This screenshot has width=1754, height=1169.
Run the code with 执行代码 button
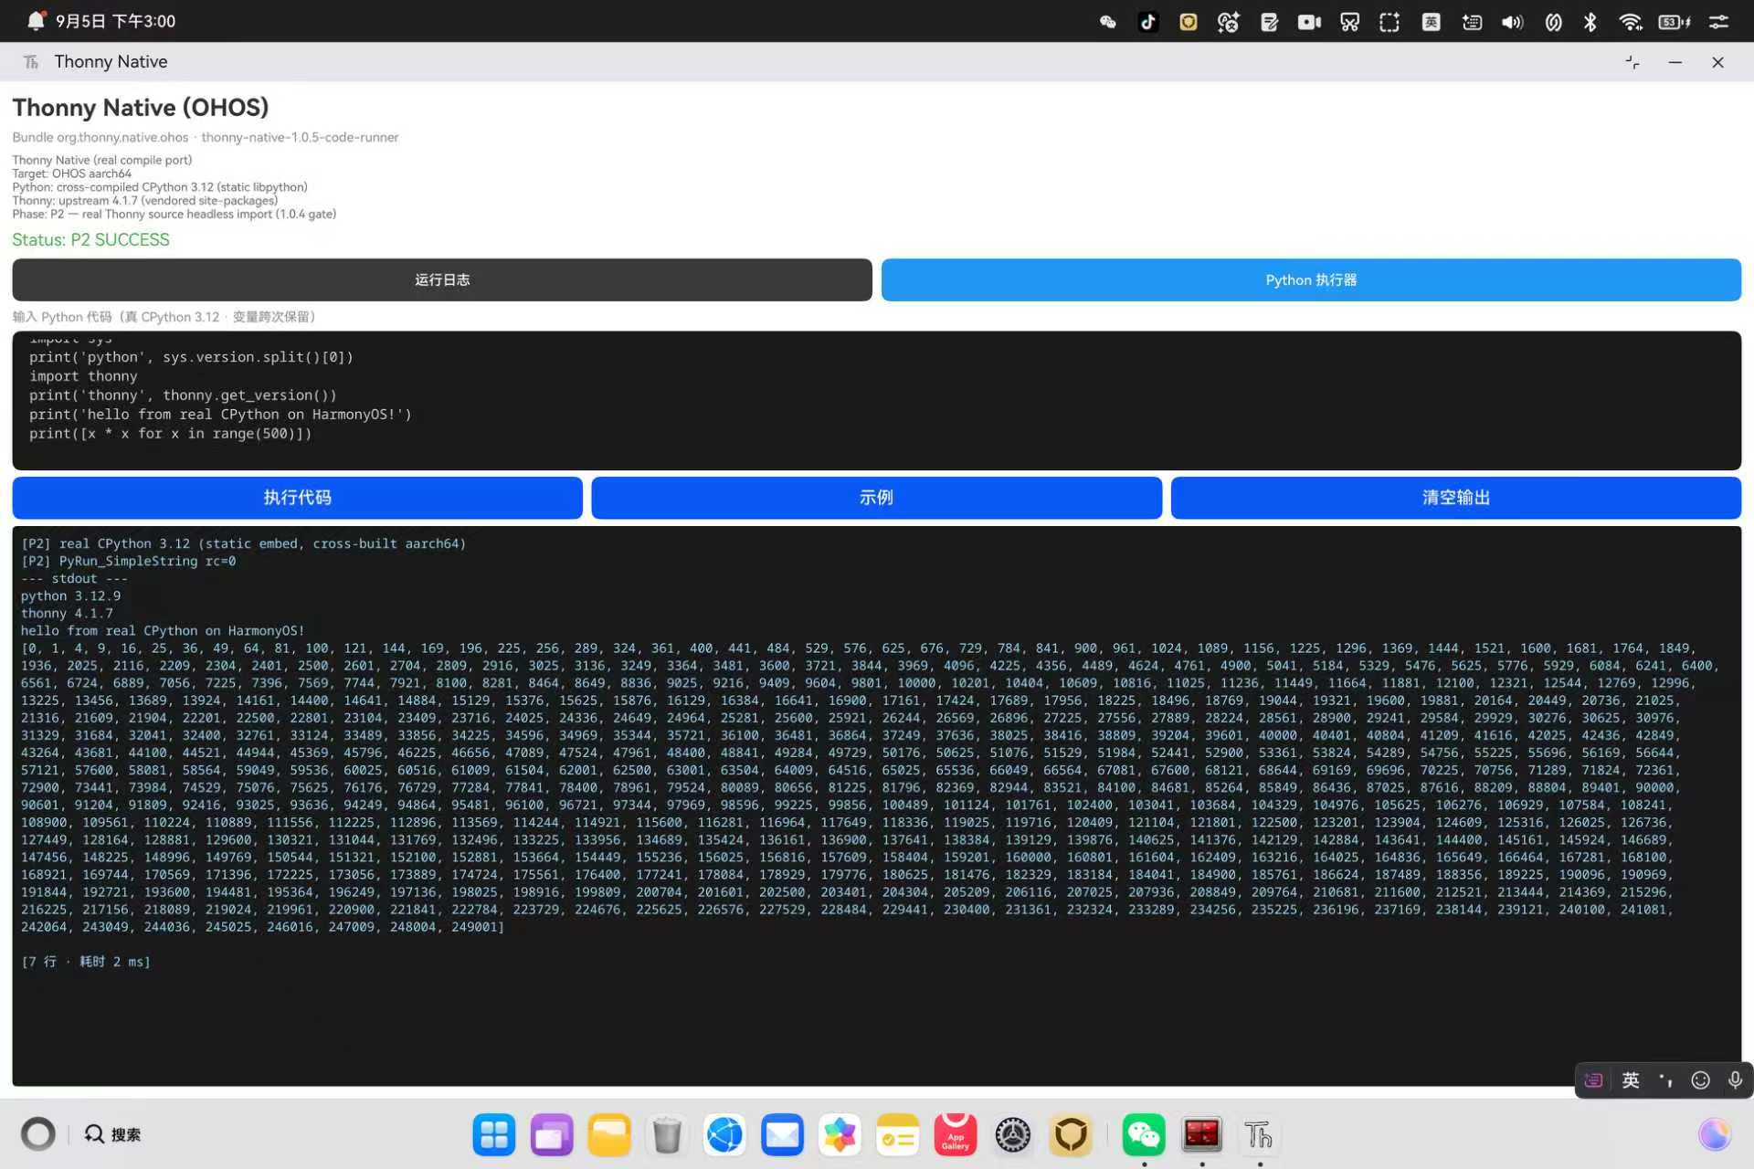pos(298,498)
